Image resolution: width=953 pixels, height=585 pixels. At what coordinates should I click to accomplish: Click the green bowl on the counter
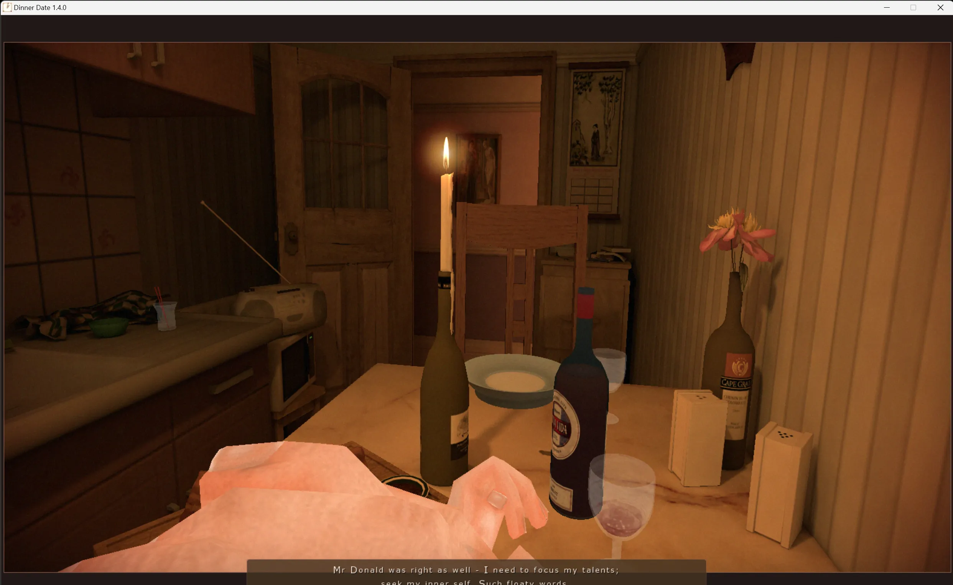pos(109,327)
